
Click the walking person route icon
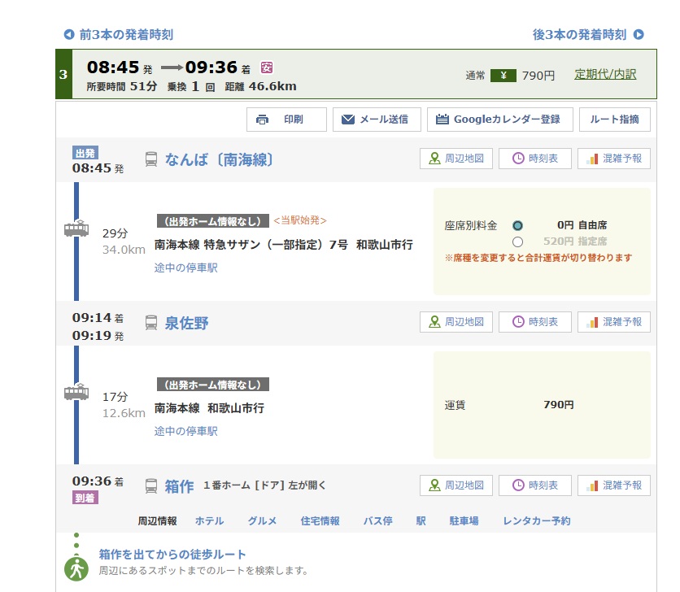click(x=76, y=568)
